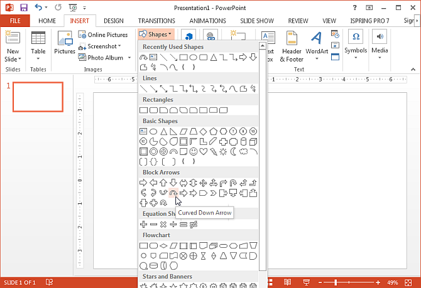Viewport: 421px width, 288px height.
Task: Click Online Pictures button
Action: pos(103,35)
